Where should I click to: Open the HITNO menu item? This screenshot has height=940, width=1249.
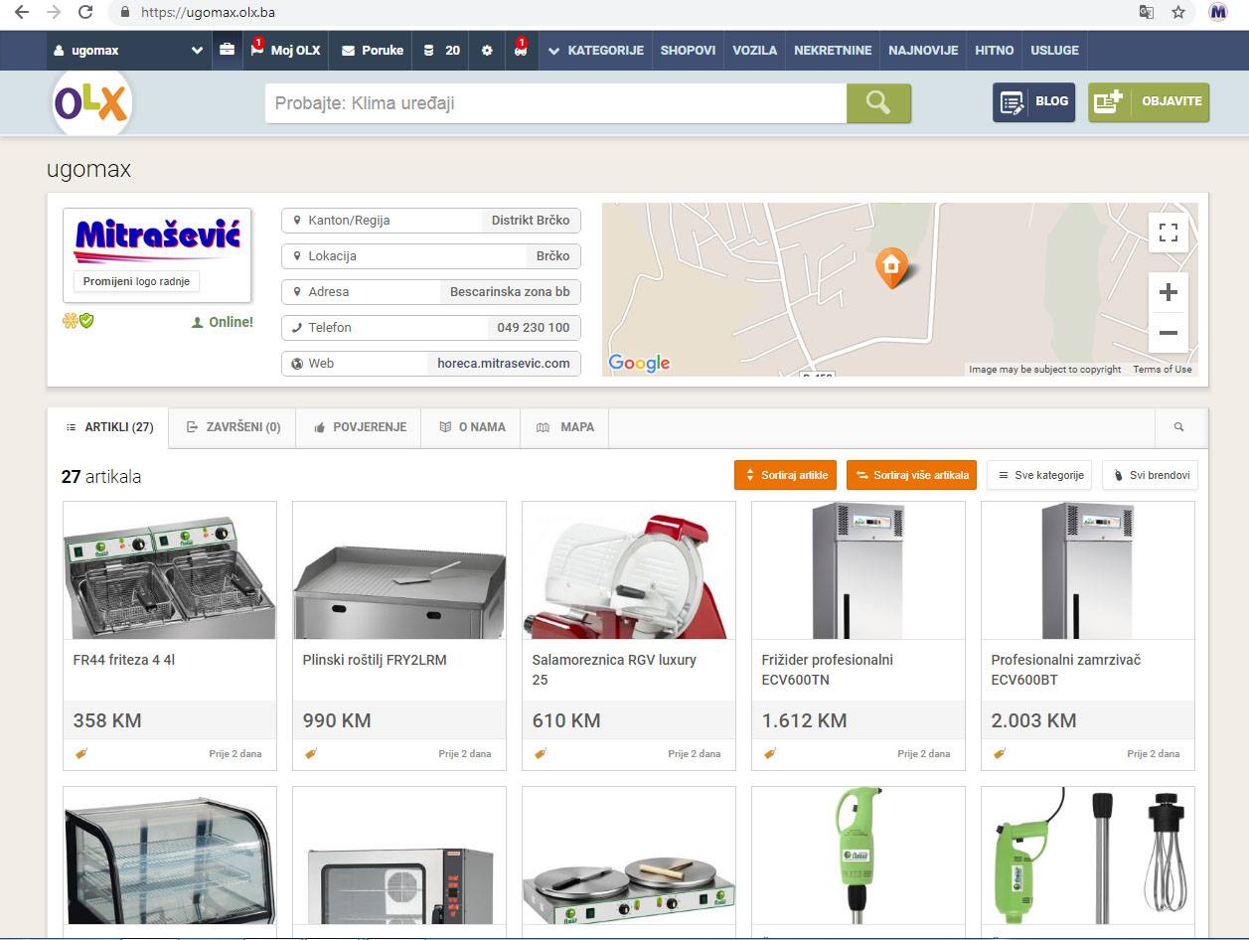pos(995,50)
